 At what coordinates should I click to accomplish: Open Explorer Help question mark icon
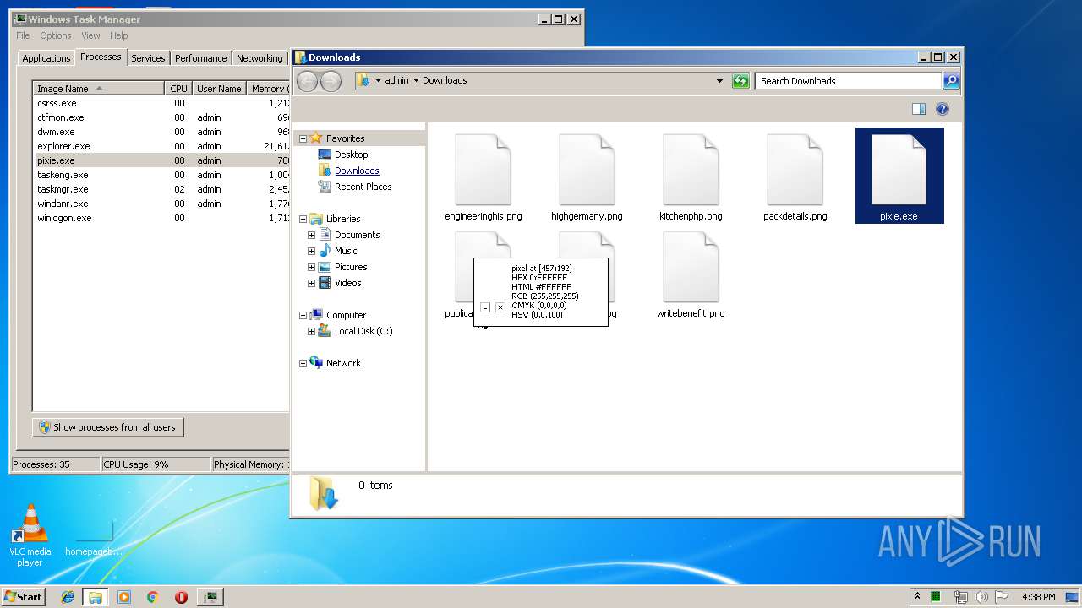coord(943,109)
